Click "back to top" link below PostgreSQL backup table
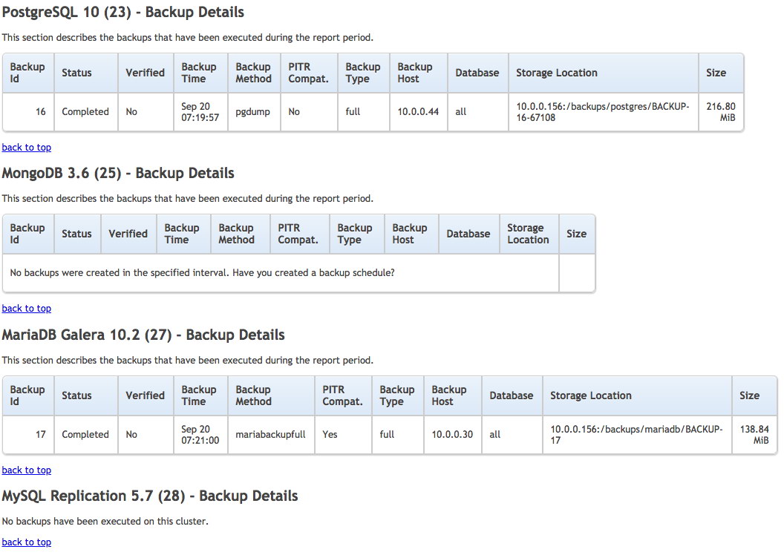The width and height of the screenshot is (784, 558). (27, 148)
